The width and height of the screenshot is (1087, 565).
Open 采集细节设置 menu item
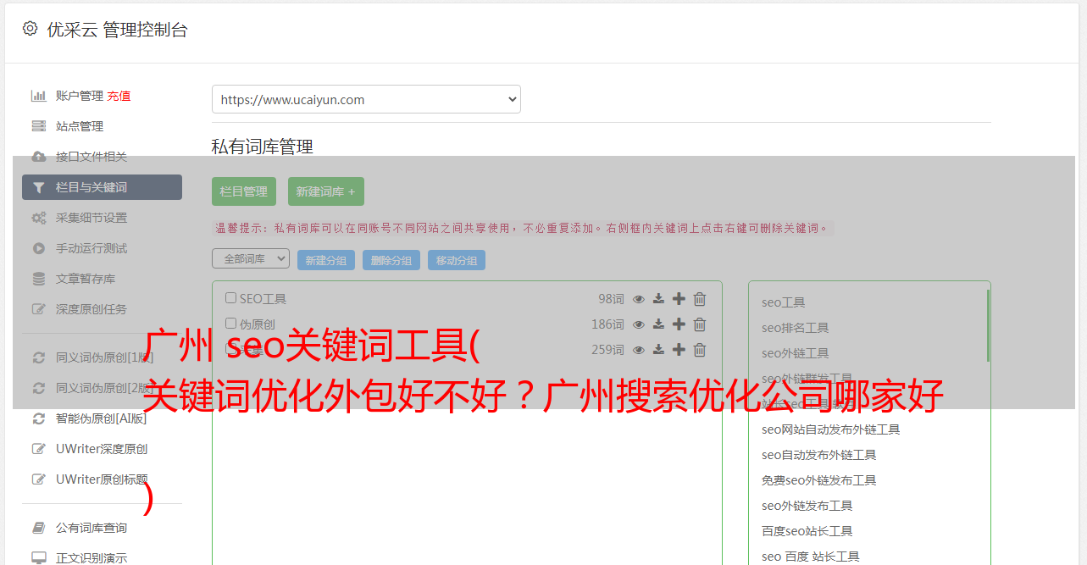92,218
